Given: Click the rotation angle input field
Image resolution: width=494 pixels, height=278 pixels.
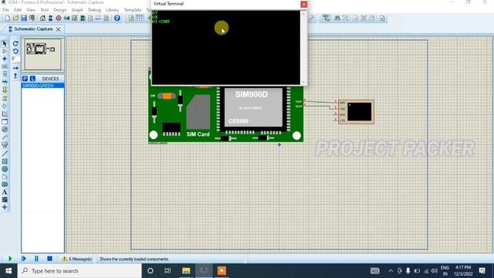Looking at the screenshot, I should pyautogui.click(x=15, y=59).
